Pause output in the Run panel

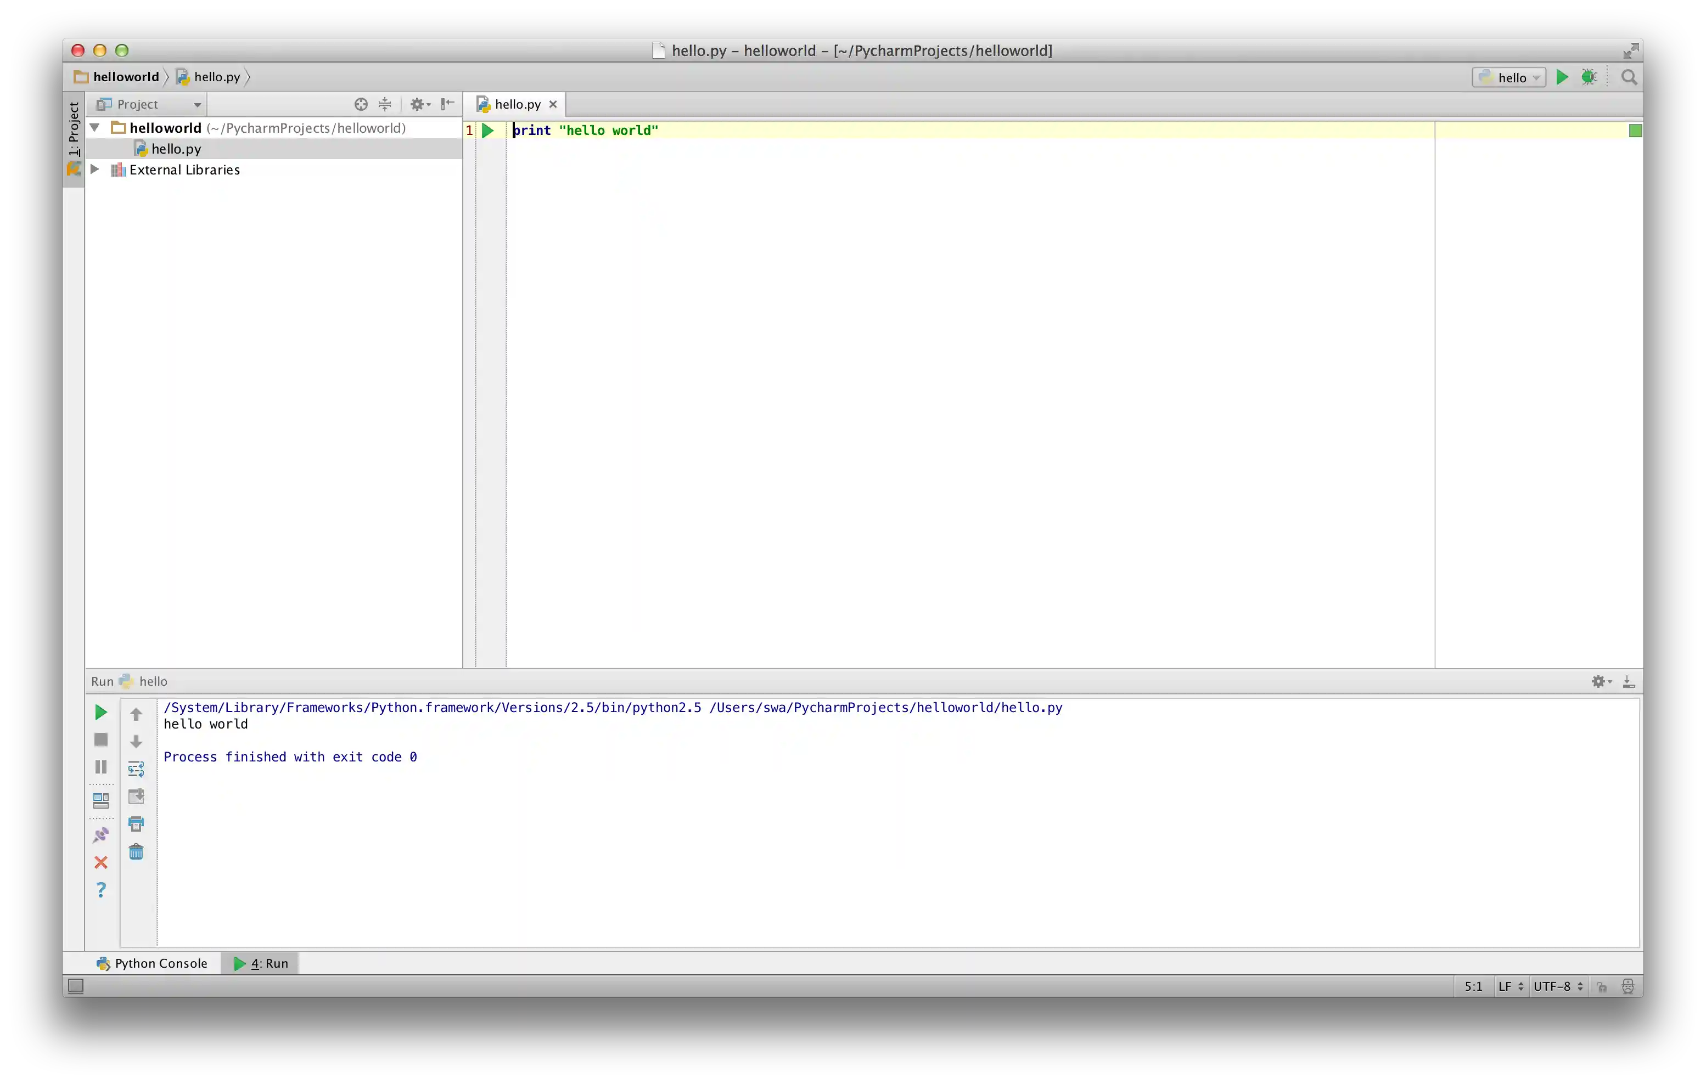coord(100,767)
